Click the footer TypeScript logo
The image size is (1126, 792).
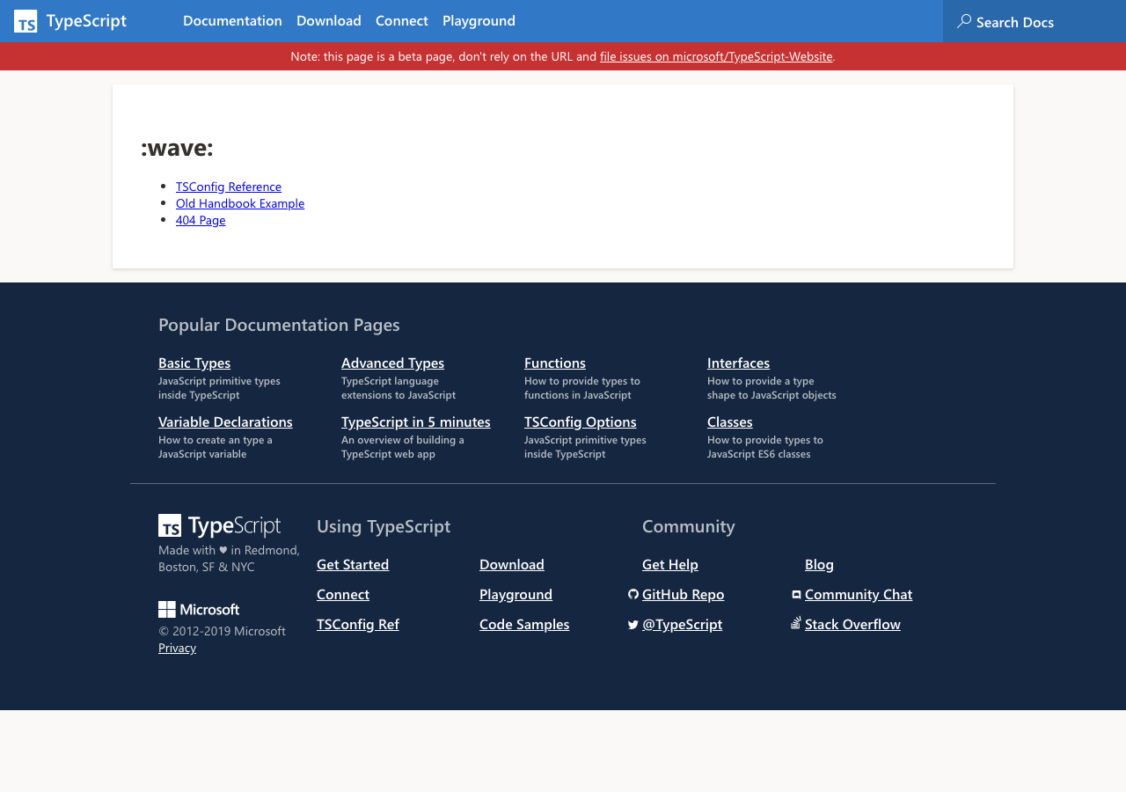(219, 526)
